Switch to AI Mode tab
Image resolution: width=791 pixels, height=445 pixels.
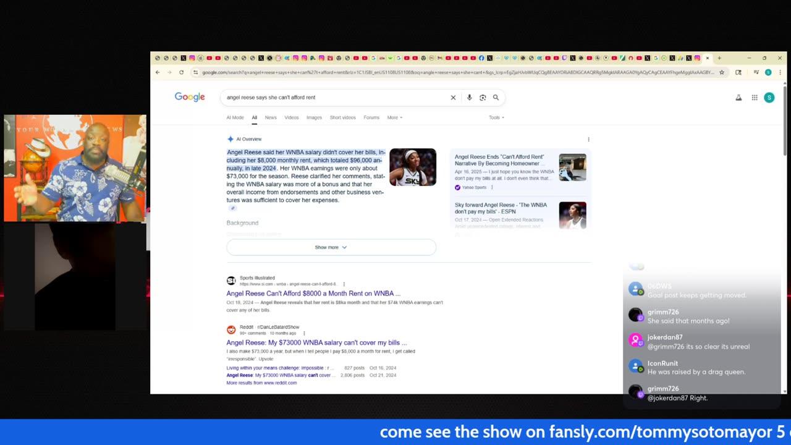click(x=235, y=117)
